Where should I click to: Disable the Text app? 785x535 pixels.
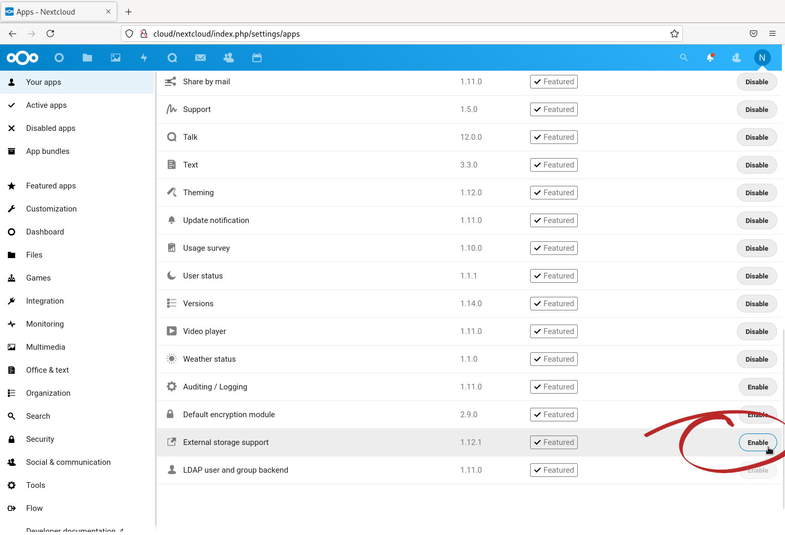coord(757,165)
